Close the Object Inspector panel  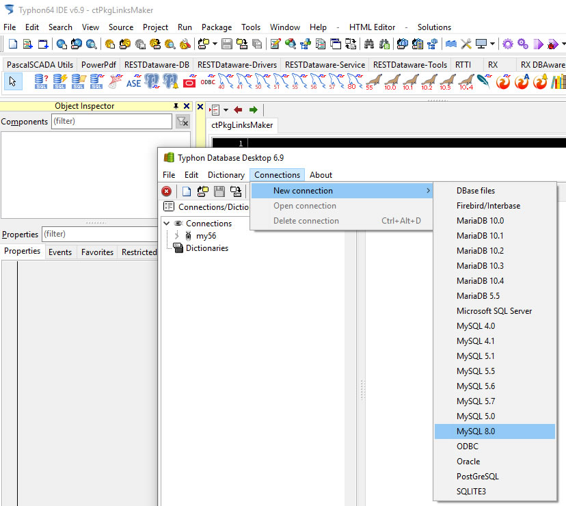[187, 106]
